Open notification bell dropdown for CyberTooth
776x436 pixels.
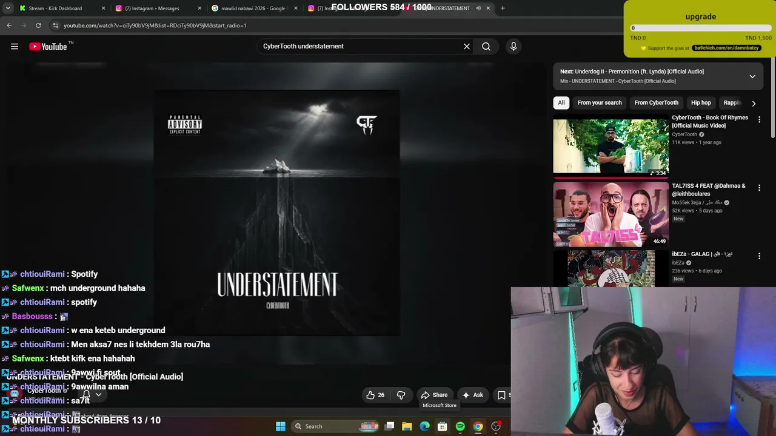[x=92, y=395]
